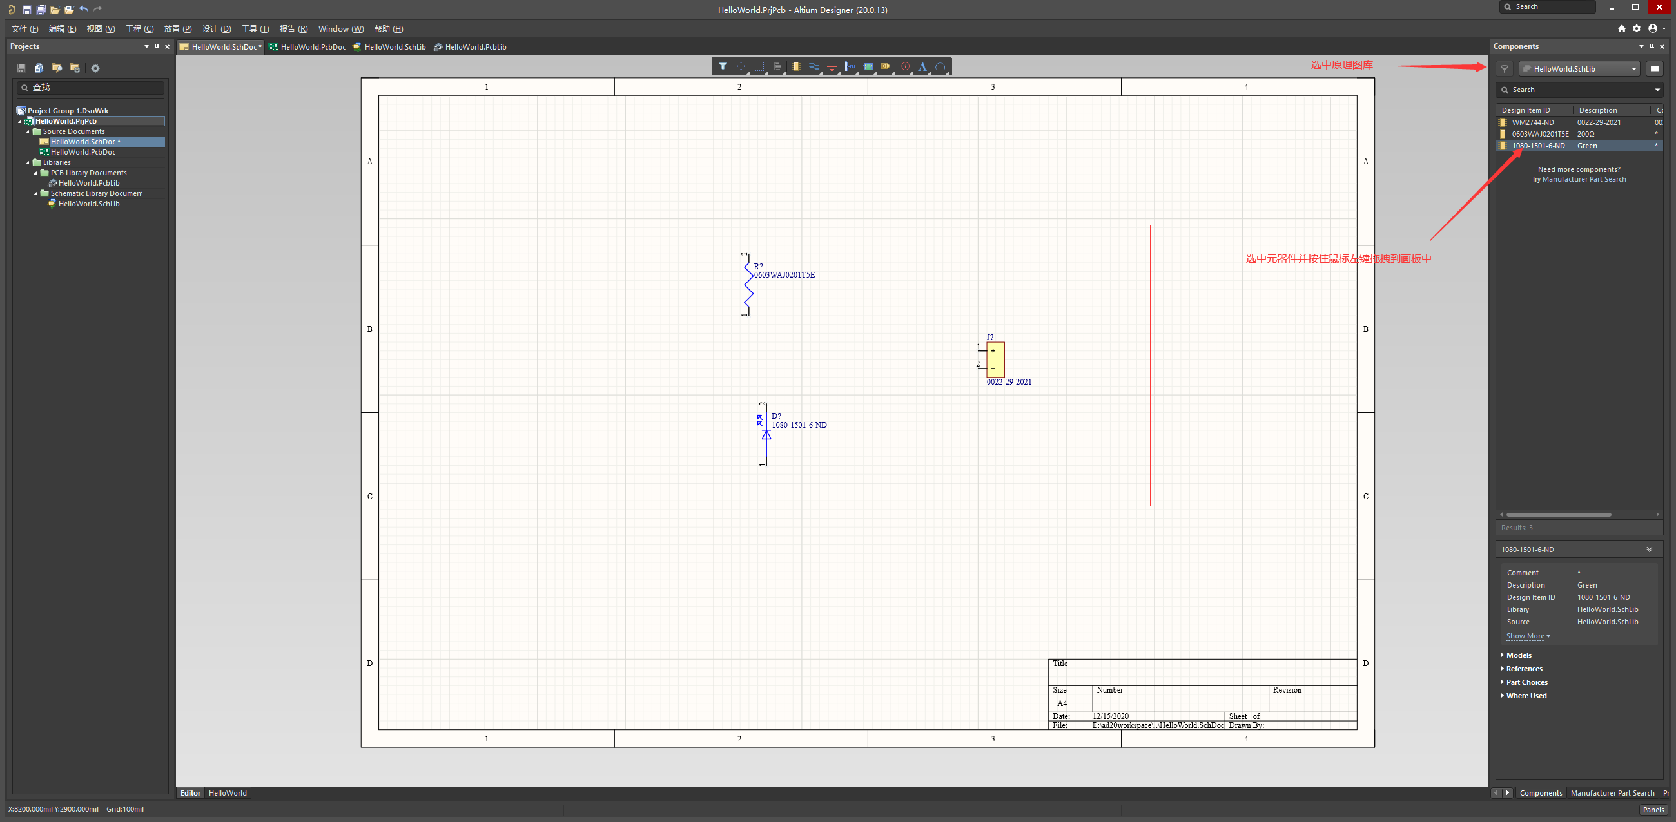Select the GND power port tool

click(832, 66)
